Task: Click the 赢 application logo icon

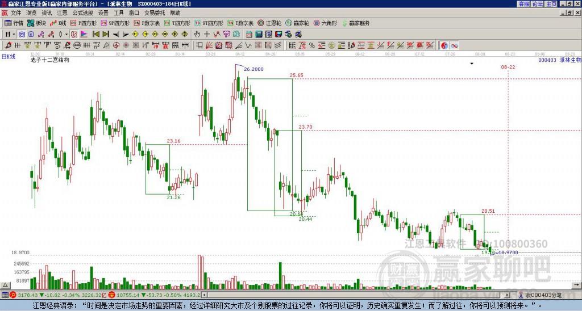Action: point(5,13)
